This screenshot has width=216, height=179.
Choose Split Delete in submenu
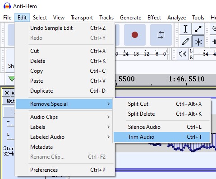coord(161,114)
